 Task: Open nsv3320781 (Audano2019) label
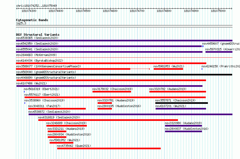point(116,100)
